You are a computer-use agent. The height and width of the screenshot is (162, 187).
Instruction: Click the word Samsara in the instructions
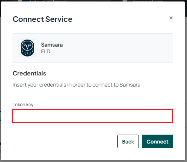pyautogui.click(x=130, y=85)
